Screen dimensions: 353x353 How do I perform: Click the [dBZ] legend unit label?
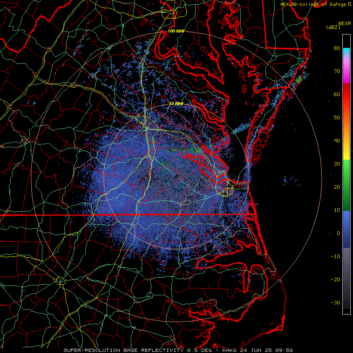(333, 27)
